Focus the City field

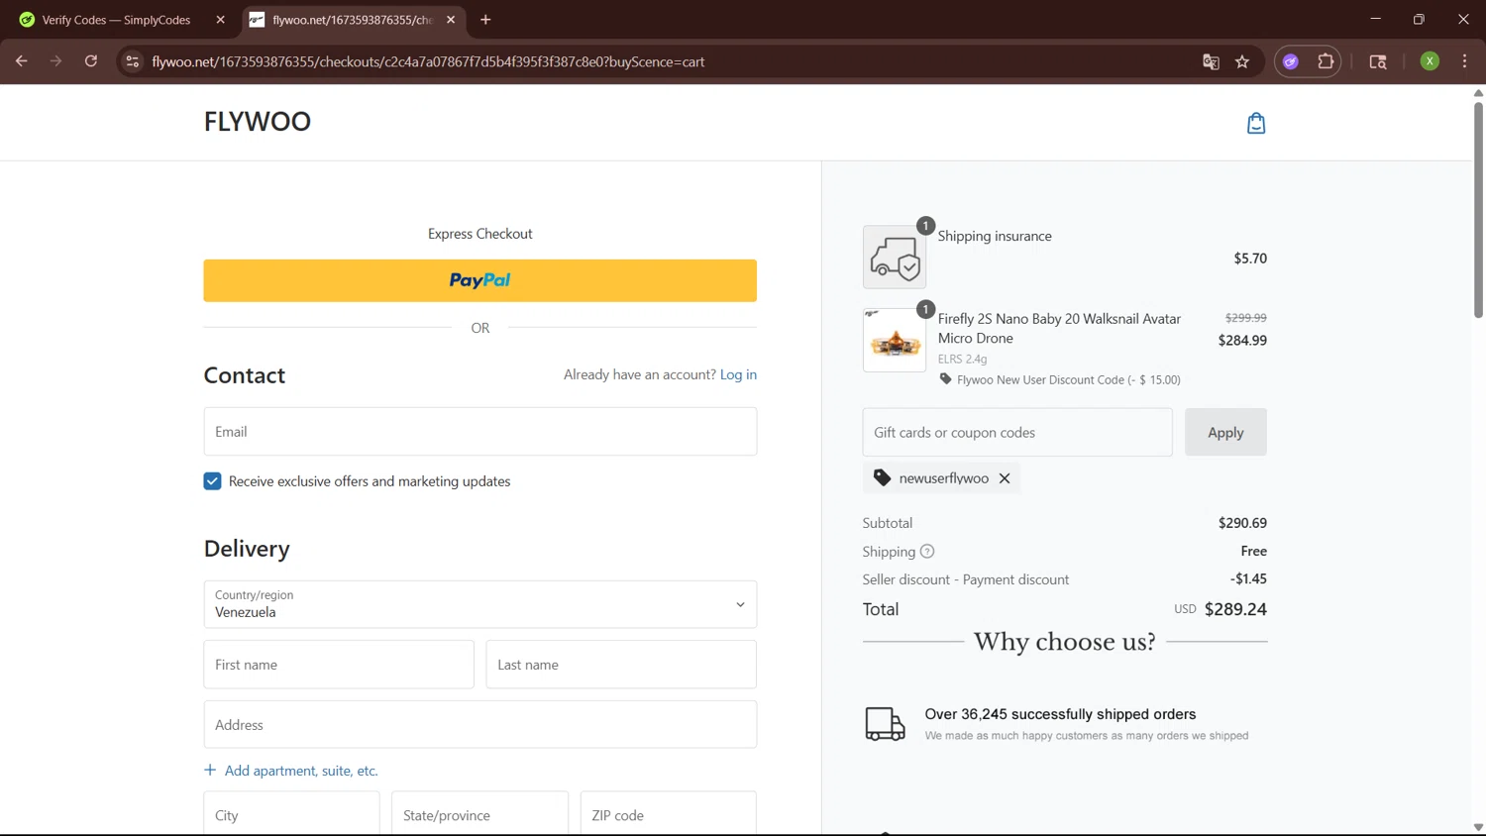[x=291, y=813]
